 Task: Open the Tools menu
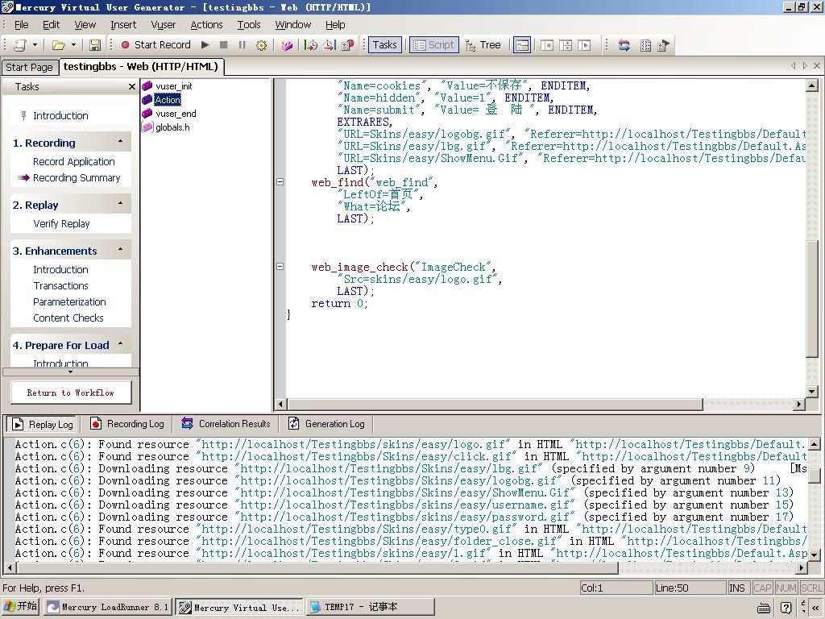249,25
